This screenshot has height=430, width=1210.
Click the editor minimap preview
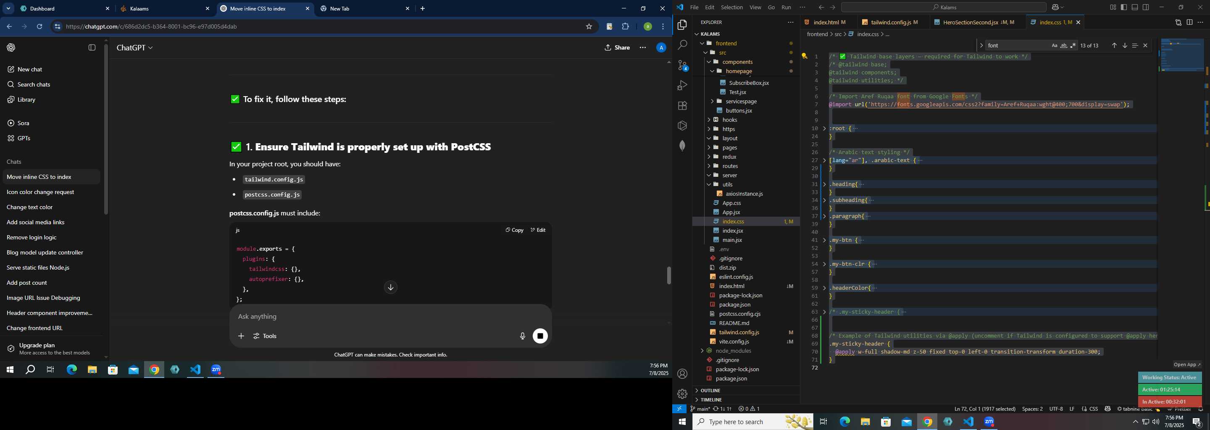tap(1182, 55)
